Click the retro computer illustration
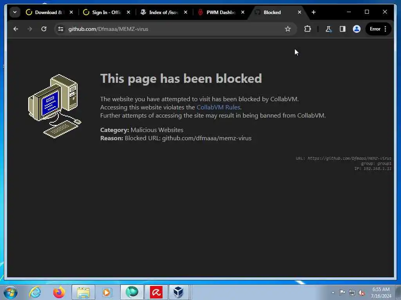This screenshot has width=401, height=300. click(54, 106)
